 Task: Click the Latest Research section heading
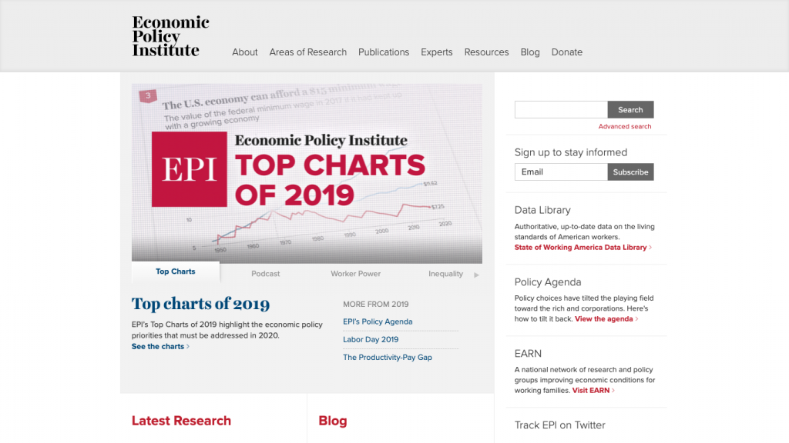tap(182, 421)
